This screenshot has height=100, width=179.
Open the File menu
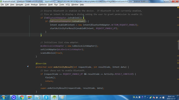coord(2,5)
